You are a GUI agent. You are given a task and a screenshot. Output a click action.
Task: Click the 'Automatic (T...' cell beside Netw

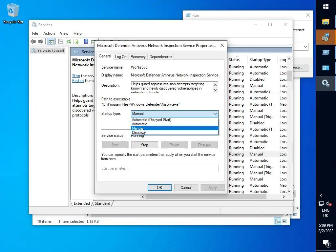[x=262, y=104]
